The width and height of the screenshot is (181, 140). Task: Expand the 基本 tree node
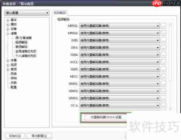point(8,20)
